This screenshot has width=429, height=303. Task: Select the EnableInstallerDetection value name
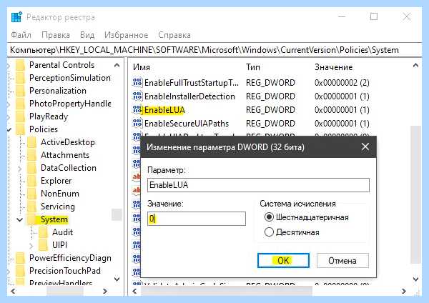(189, 96)
